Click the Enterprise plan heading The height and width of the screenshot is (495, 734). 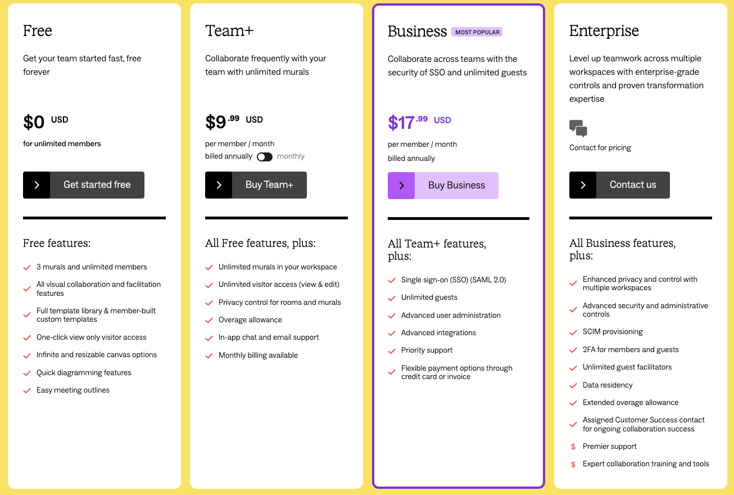604,31
